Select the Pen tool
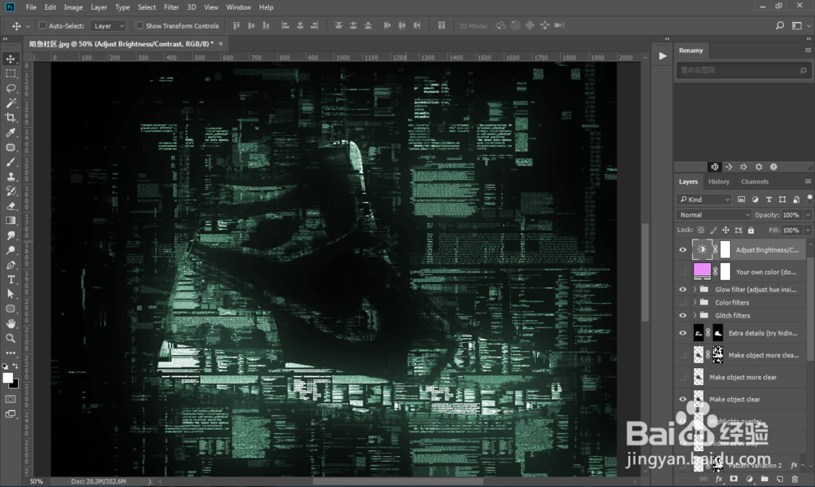 [11, 265]
